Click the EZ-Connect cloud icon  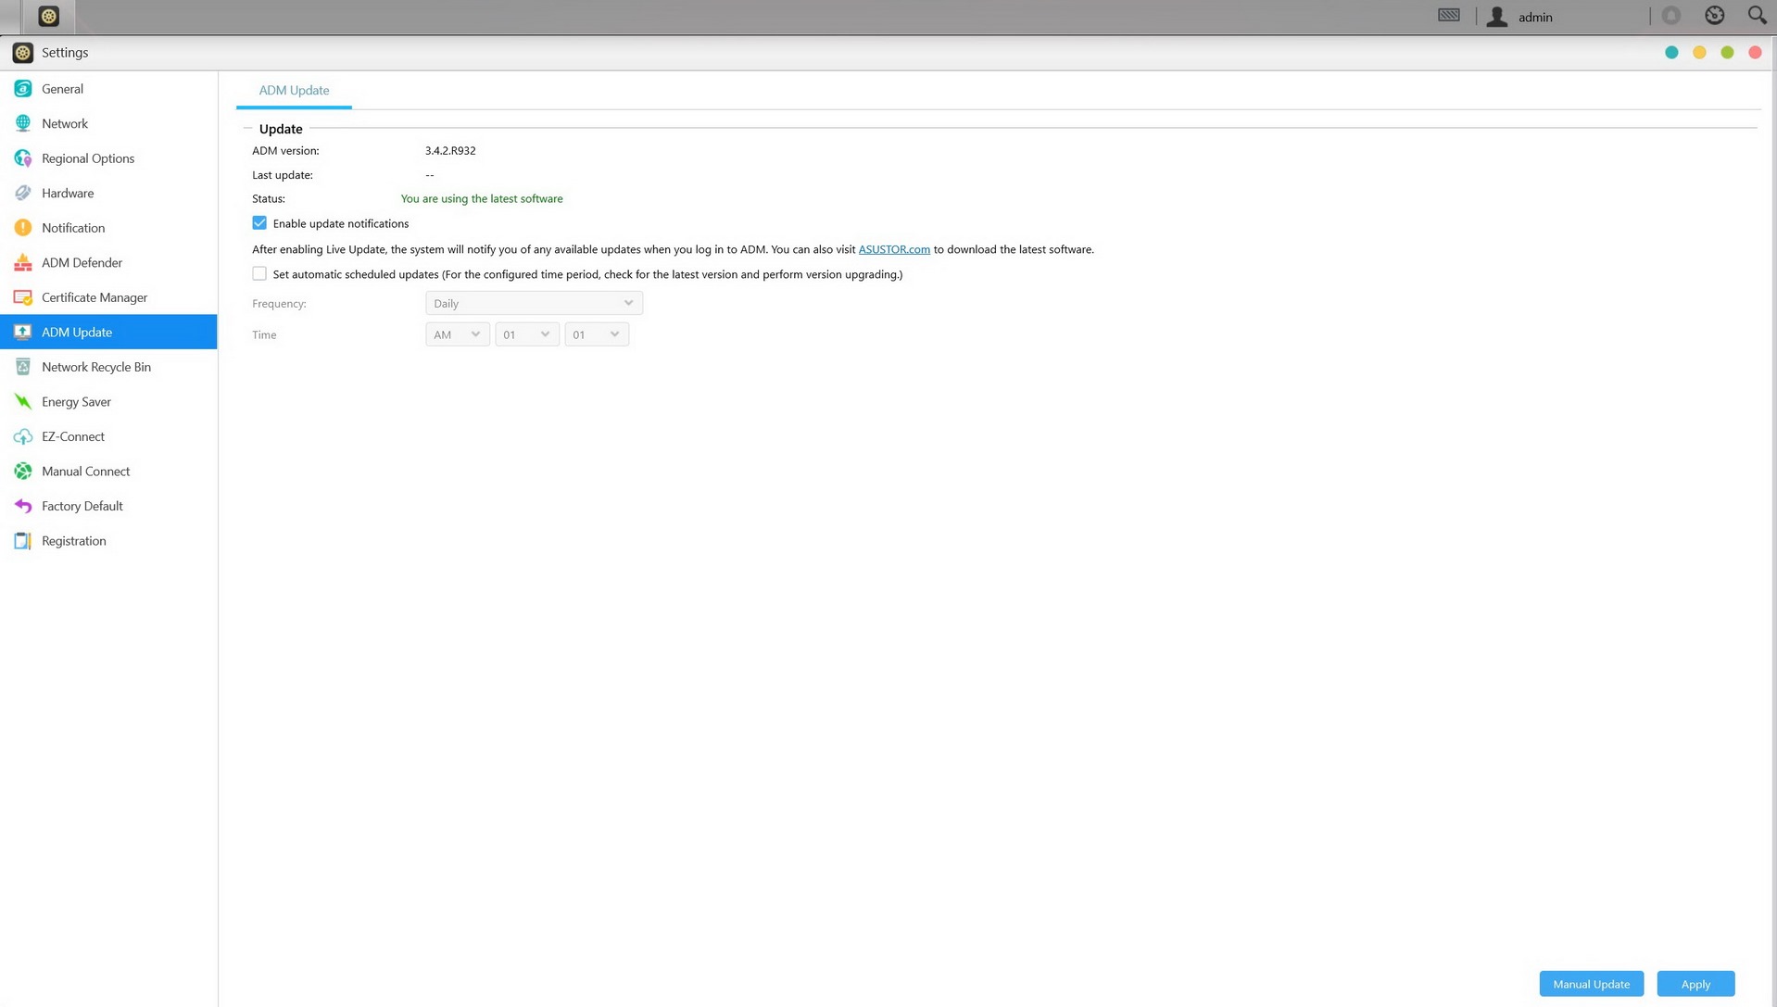[23, 436]
